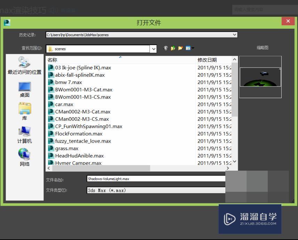Go to Desktop in sidebar
This screenshot has height=240, width=298.
(25, 89)
